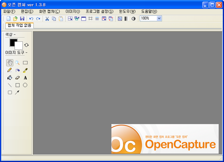Select the Line drawing tool
Image resolution: width=224 pixels, height=162 pixels.
click(x=10, y=85)
